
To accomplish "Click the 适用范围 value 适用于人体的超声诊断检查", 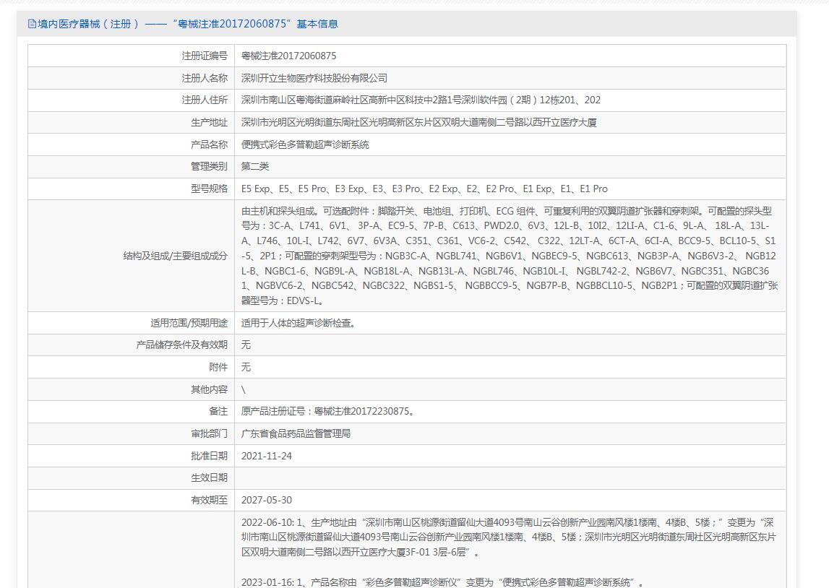I will pyautogui.click(x=298, y=323).
